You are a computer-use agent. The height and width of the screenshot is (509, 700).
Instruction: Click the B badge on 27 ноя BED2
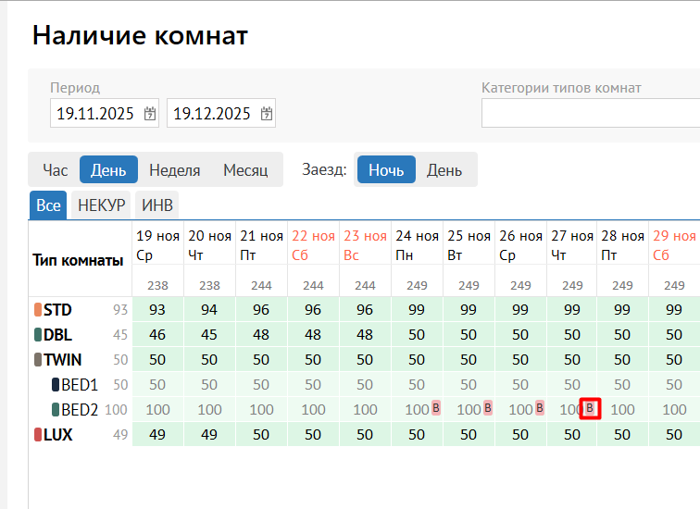coord(590,408)
